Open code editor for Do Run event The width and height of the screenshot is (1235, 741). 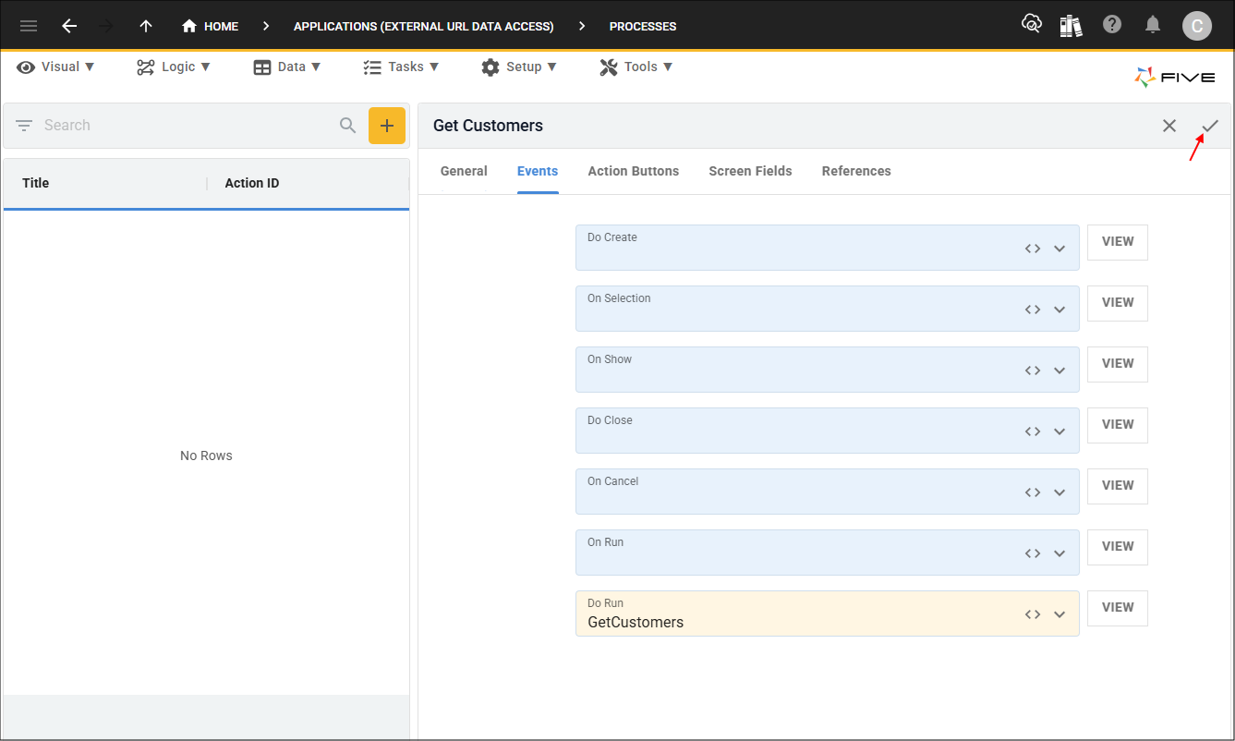click(x=1033, y=614)
